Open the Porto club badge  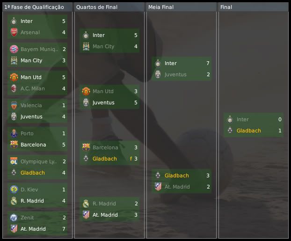(14, 133)
